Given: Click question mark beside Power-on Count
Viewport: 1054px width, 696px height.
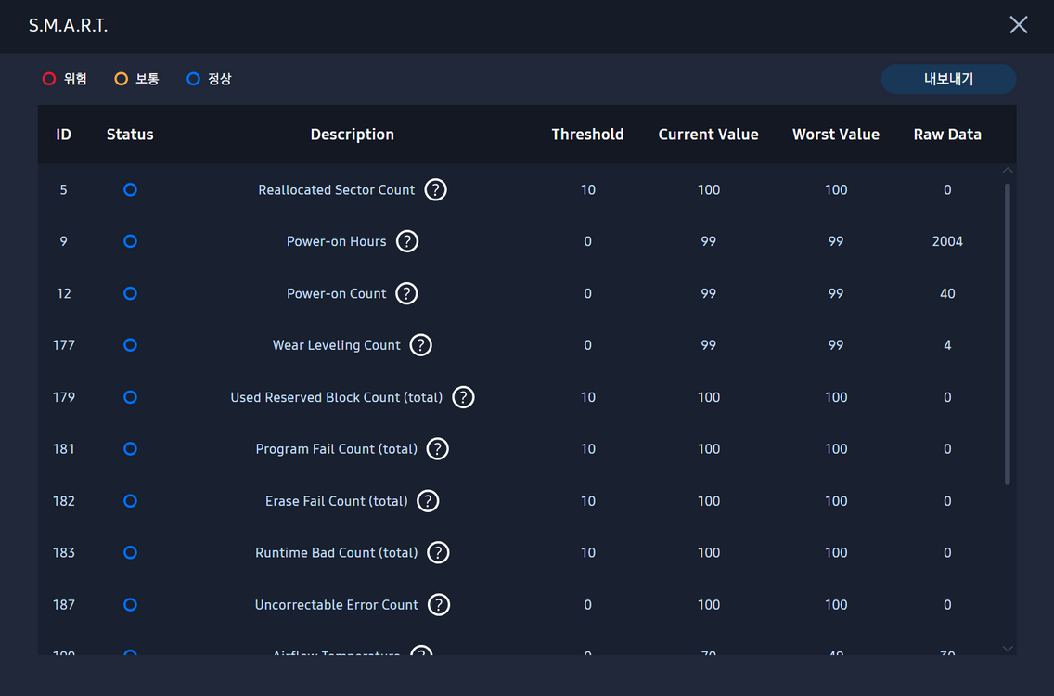Looking at the screenshot, I should point(406,293).
